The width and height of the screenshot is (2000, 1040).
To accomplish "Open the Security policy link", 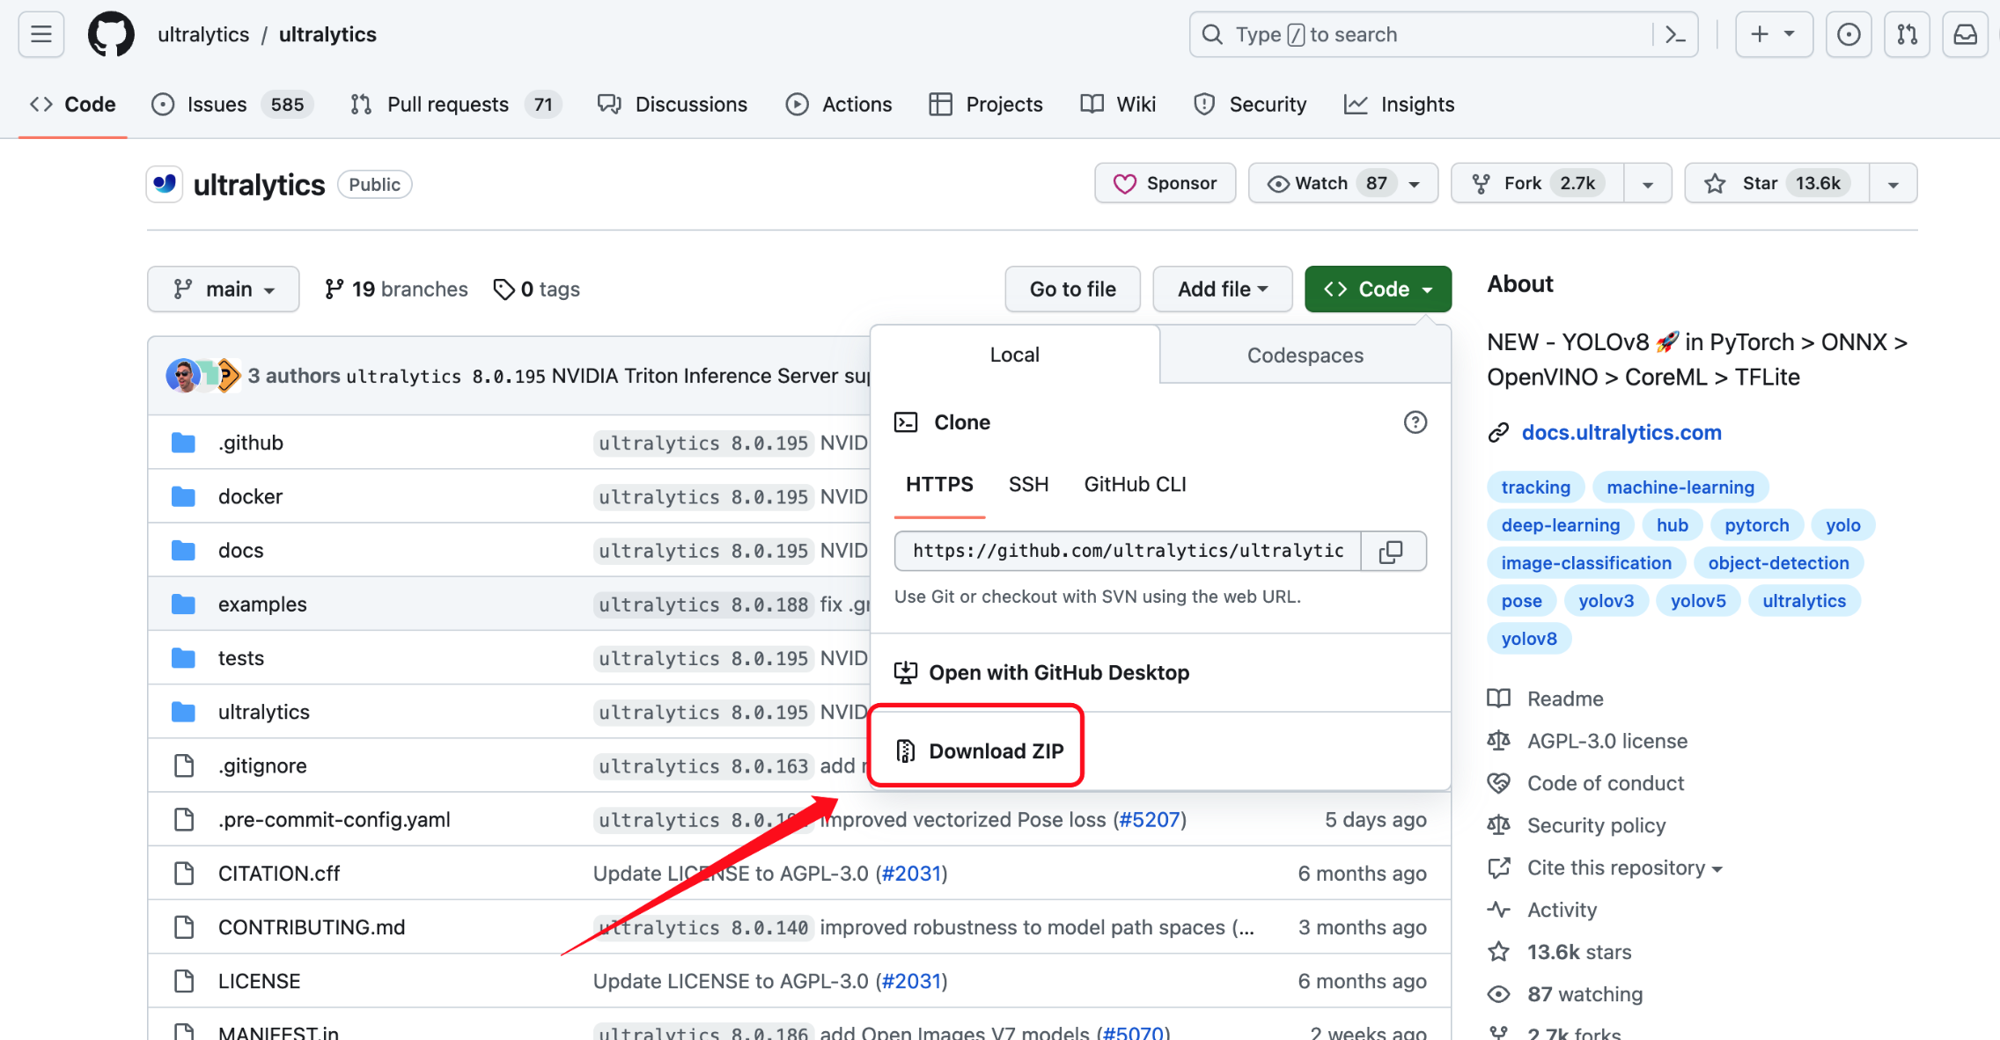I will [x=1596, y=825].
